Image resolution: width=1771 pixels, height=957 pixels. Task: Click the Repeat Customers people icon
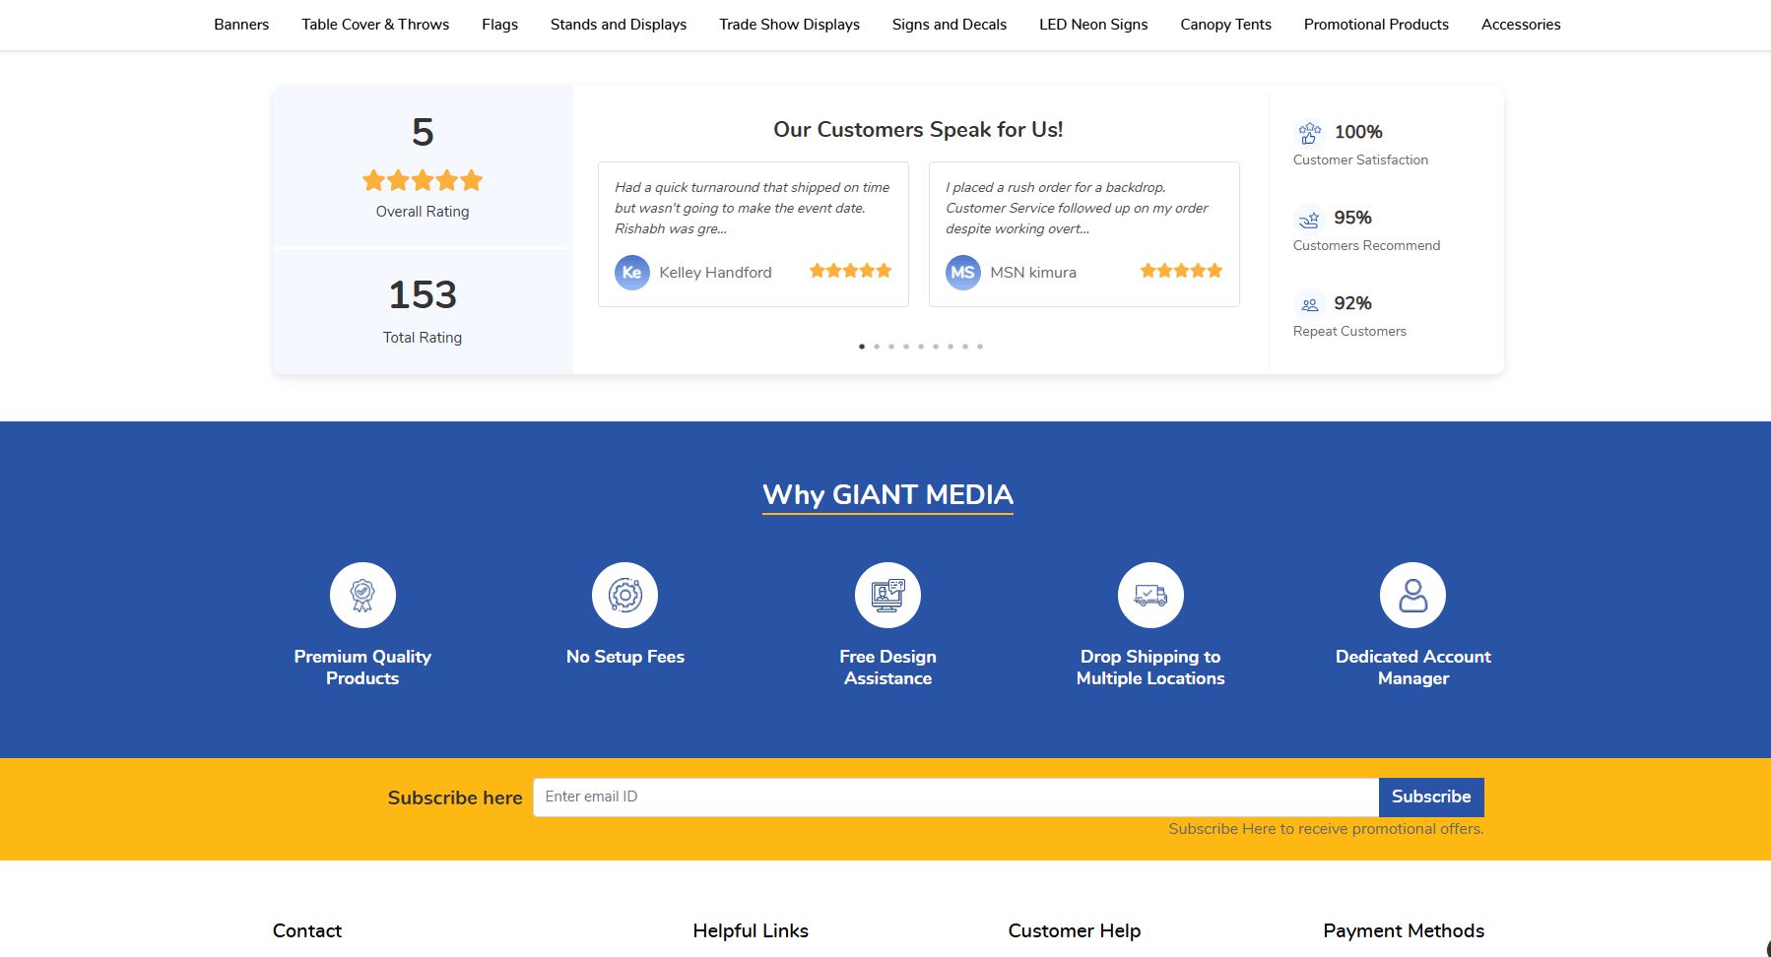1309,304
